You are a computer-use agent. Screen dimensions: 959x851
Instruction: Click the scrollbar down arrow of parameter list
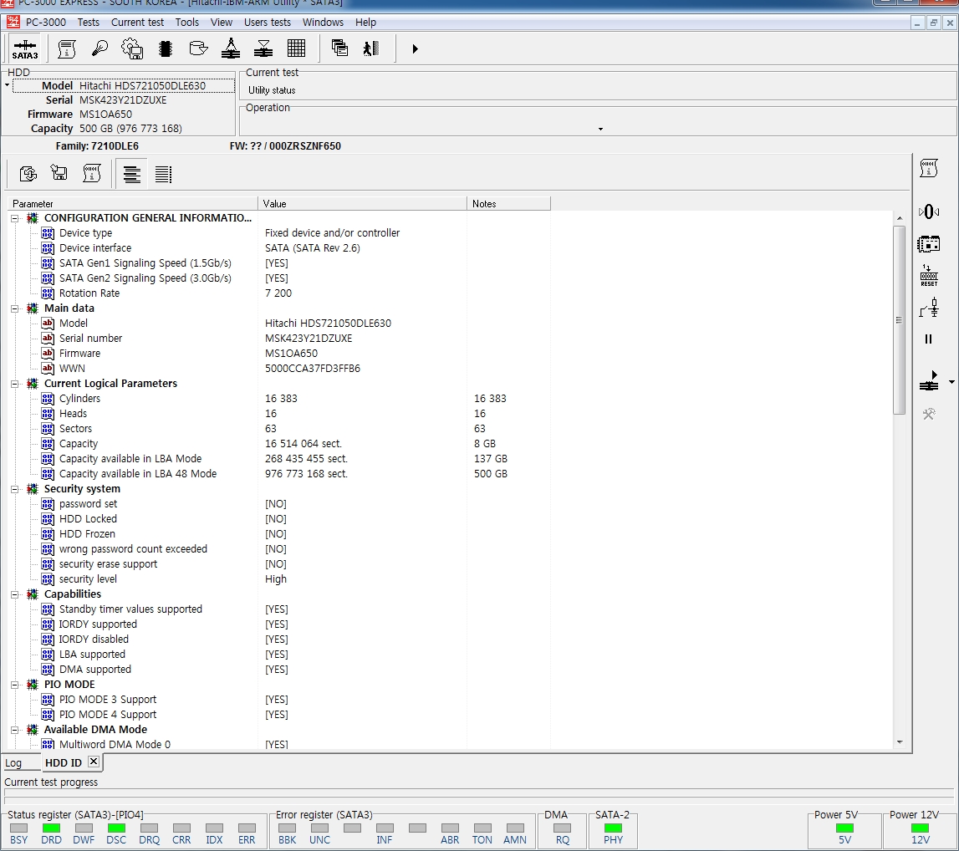point(899,742)
